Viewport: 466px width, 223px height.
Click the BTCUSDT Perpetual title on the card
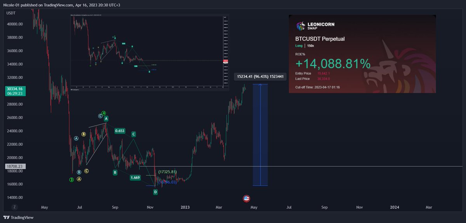coord(320,39)
